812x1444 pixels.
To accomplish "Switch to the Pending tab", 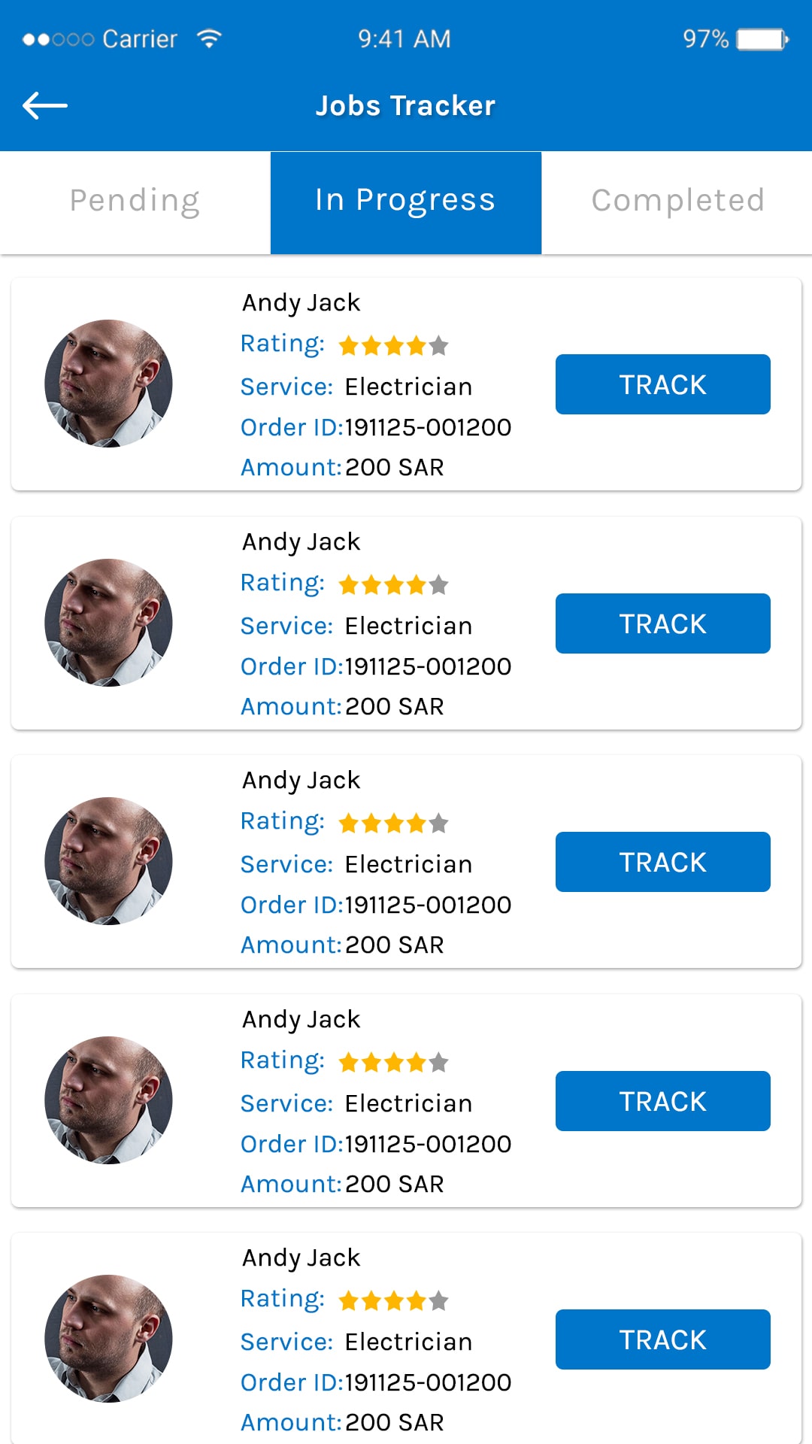I will tap(135, 201).
